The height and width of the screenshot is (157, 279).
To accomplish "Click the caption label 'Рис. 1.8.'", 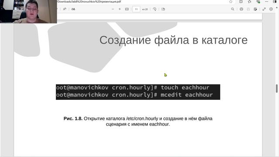I will point(73,119).
